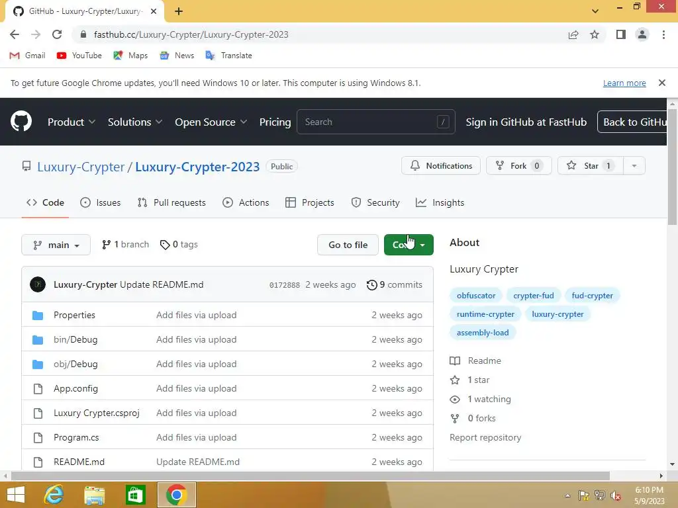Open Maps bookmark
The width and height of the screenshot is (678, 508).
click(130, 56)
